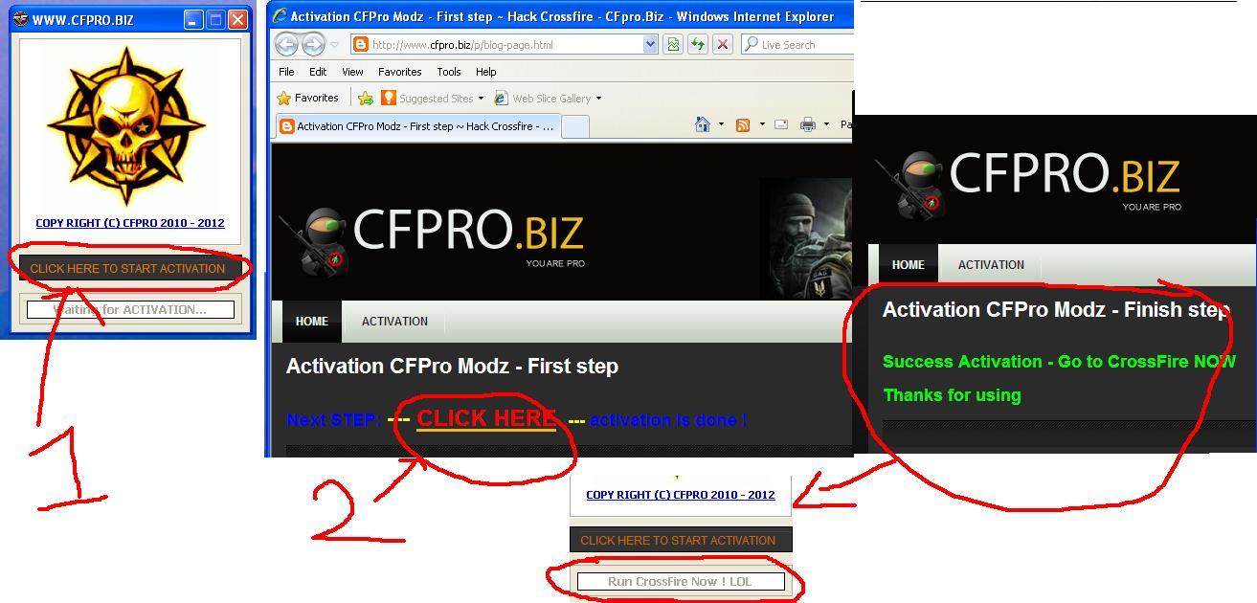Click the RSS Feeds icon
Image resolution: width=1257 pixels, height=603 pixels.
coord(742,124)
